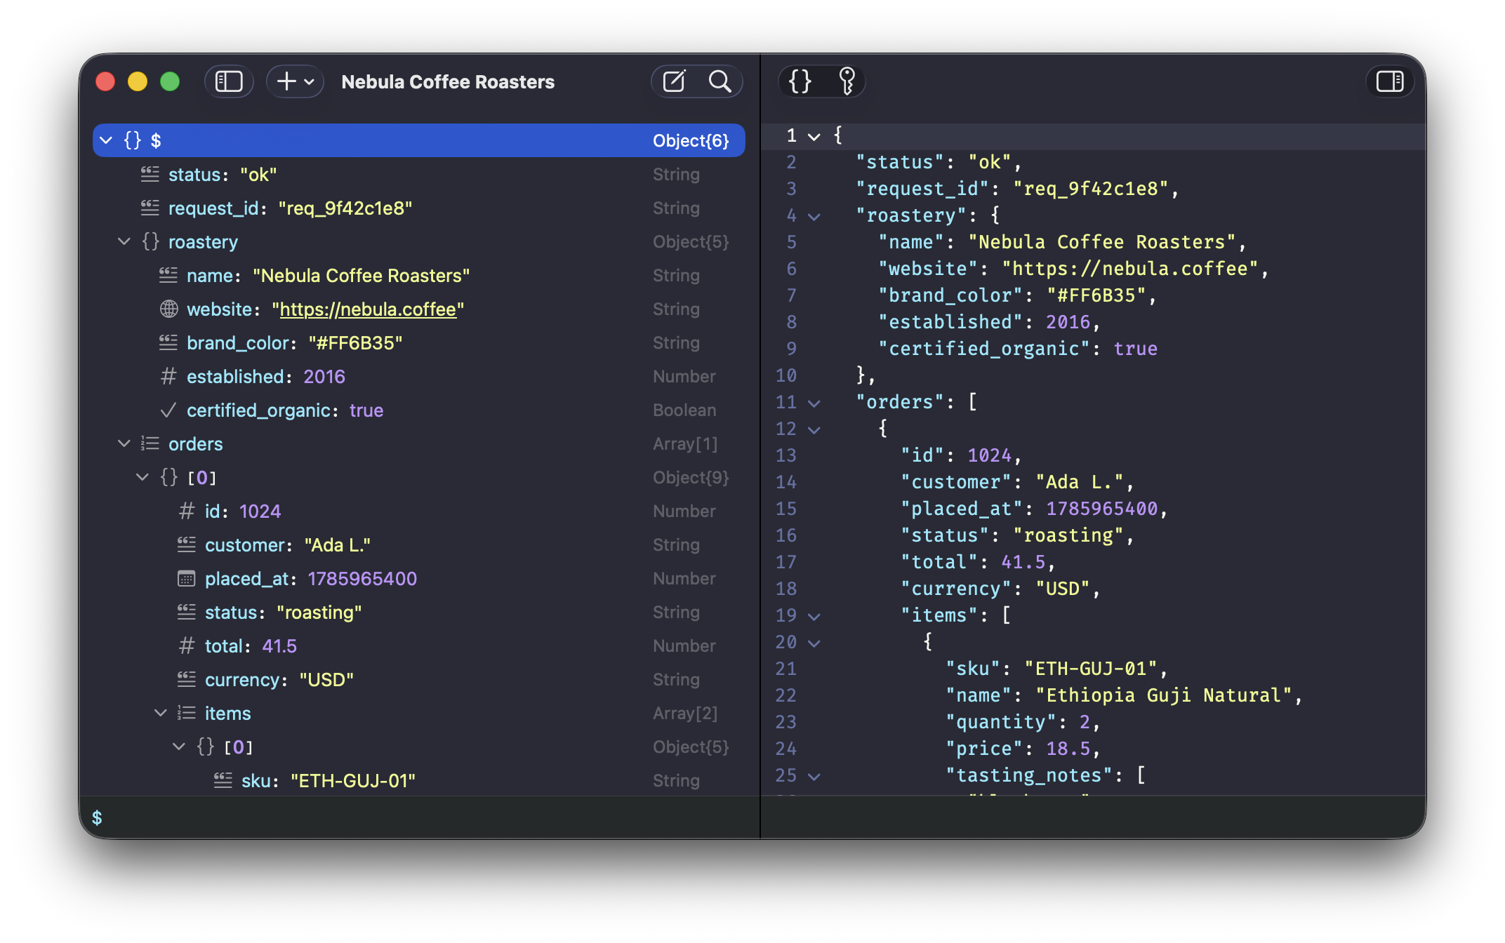Image resolution: width=1505 pixels, height=943 pixels.
Task: Toggle the left sidebar panel
Action: pyautogui.click(x=229, y=82)
